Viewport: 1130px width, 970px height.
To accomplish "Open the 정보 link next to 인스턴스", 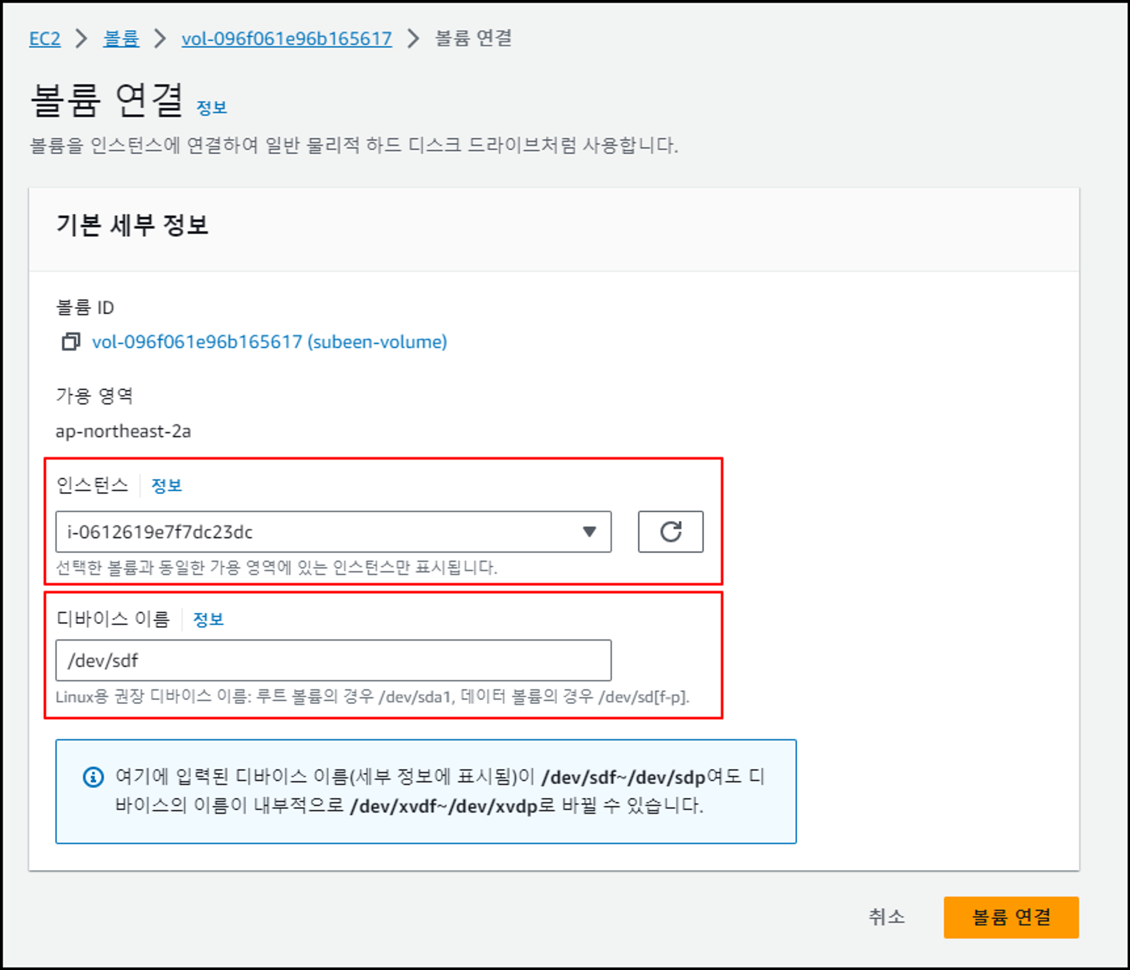I will click(x=167, y=485).
